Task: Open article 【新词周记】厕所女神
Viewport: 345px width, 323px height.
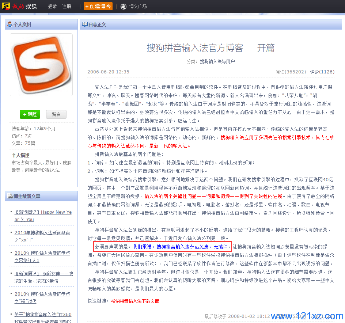Action: point(43,277)
